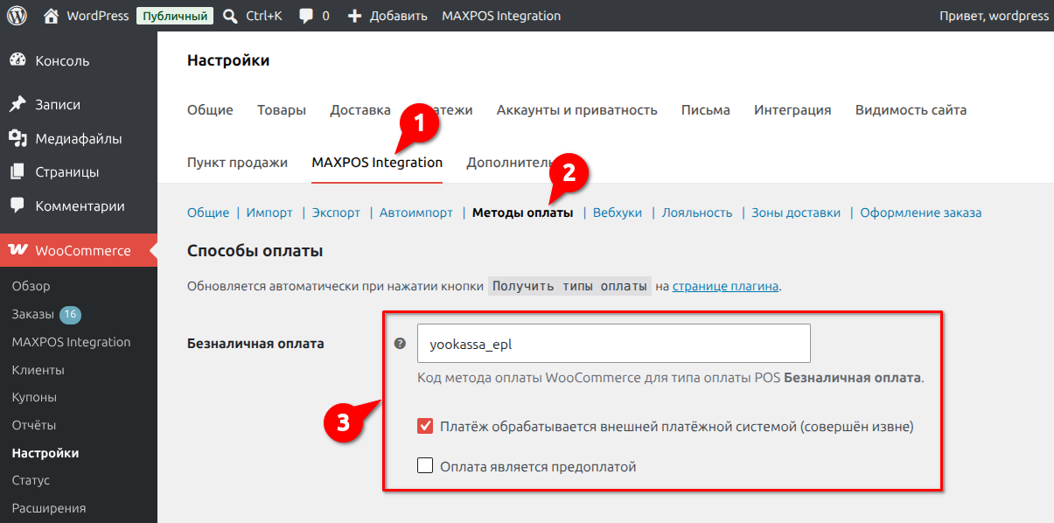Click the Страницы pages icon

click(17, 172)
